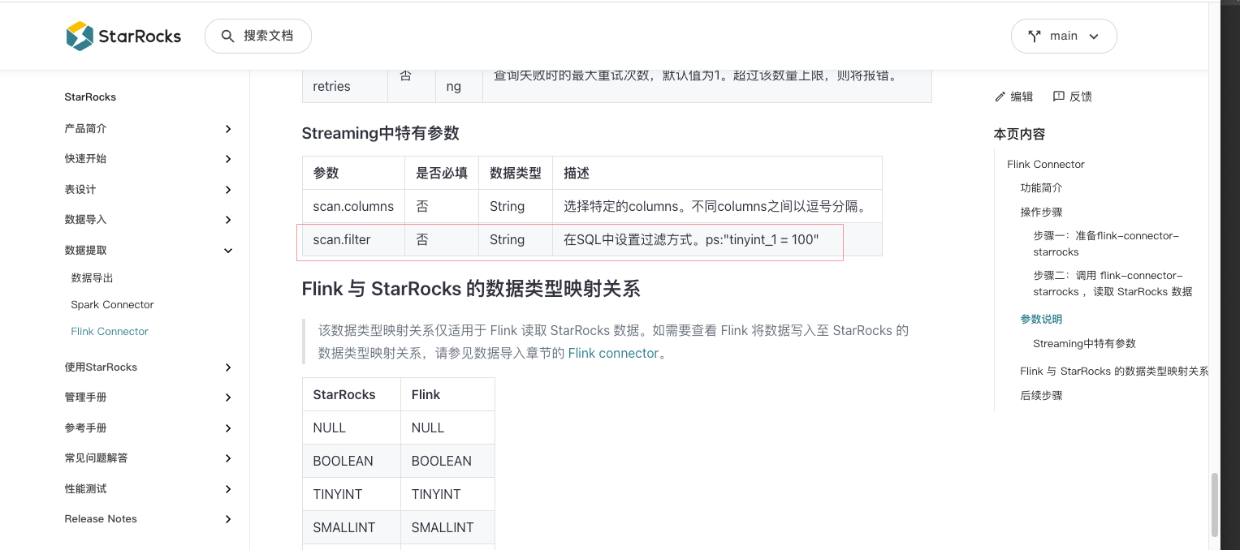Select Flink Connector in the sidebar
The image size is (1240, 550).
[110, 332]
